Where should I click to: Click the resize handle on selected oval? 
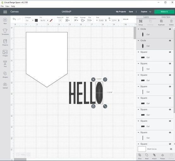tap(105, 106)
